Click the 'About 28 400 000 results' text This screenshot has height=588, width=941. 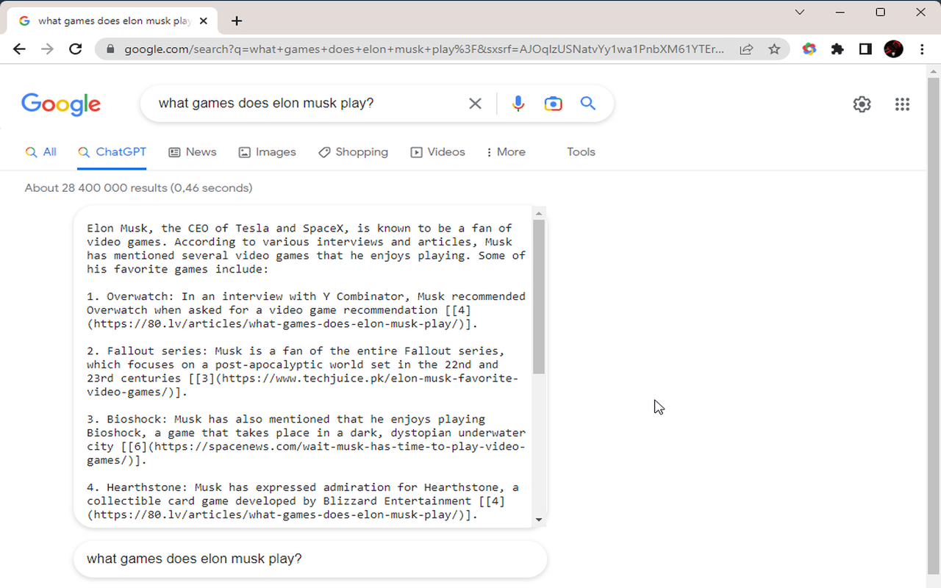pyautogui.click(x=138, y=188)
